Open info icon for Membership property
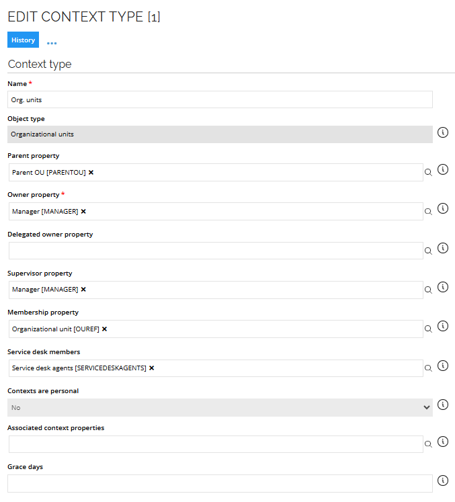Viewport: 455px width, 502px height. 442,326
